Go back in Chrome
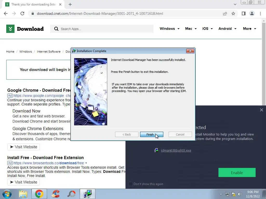Image resolution: width=266 pixels, height=199 pixels. (x=6, y=13)
